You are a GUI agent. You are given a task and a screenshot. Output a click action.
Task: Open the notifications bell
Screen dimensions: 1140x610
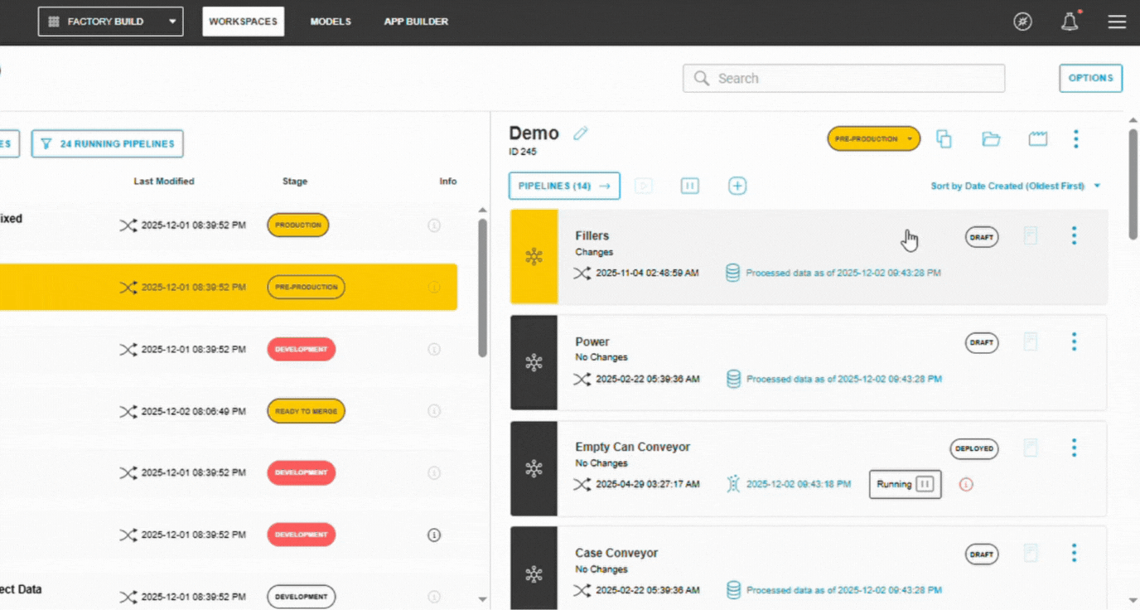pyautogui.click(x=1070, y=22)
